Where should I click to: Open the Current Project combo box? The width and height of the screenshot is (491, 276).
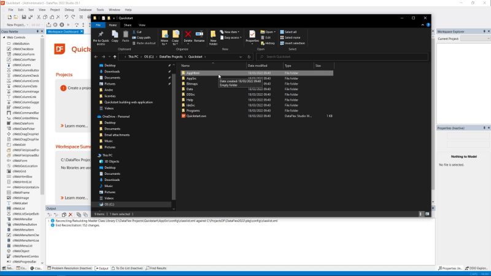pyautogui.click(x=475, y=39)
